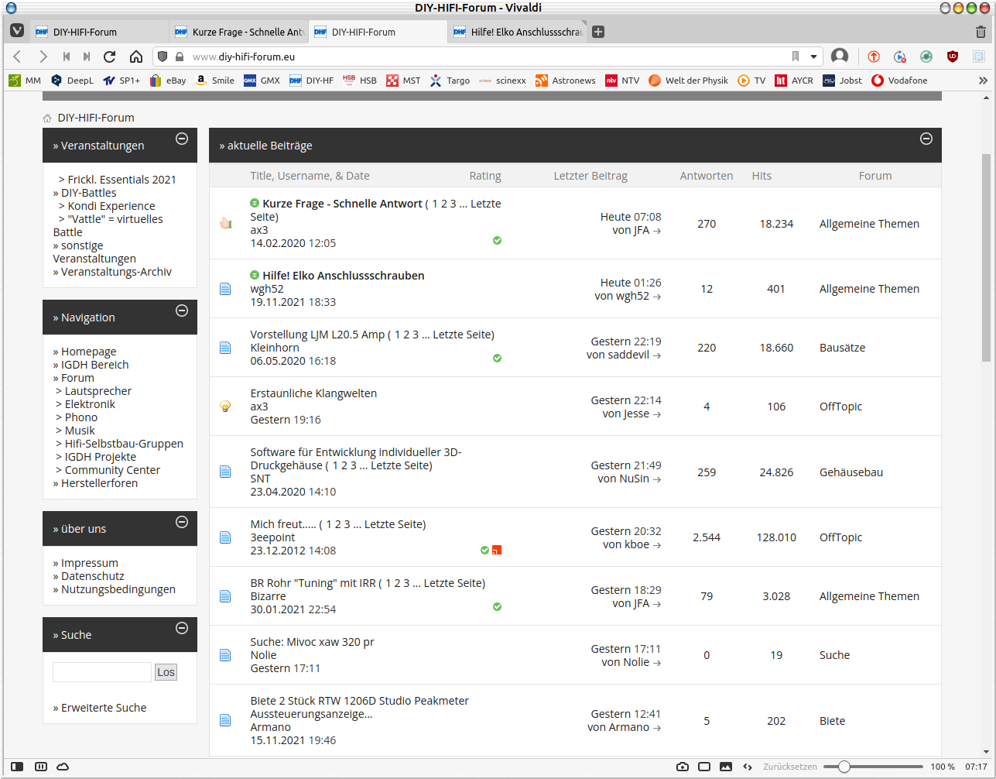Capture page with the camera icon

pyautogui.click(x=682, y=767)
